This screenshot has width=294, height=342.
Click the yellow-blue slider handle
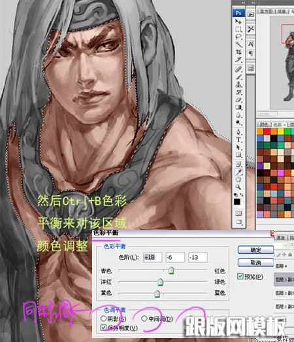157,294
